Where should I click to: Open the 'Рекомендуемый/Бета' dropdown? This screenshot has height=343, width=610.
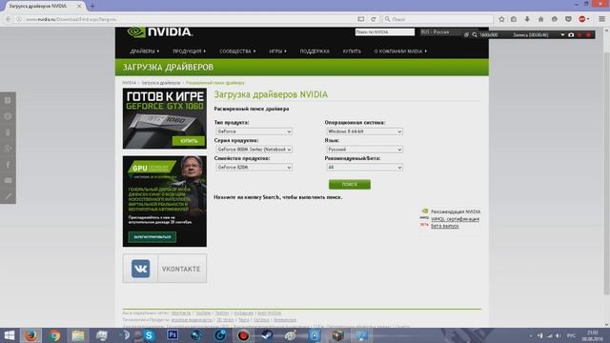[x=364, y=168]
